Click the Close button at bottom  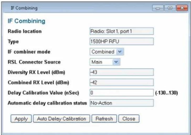pyautogui.click(x=129, y=119)
